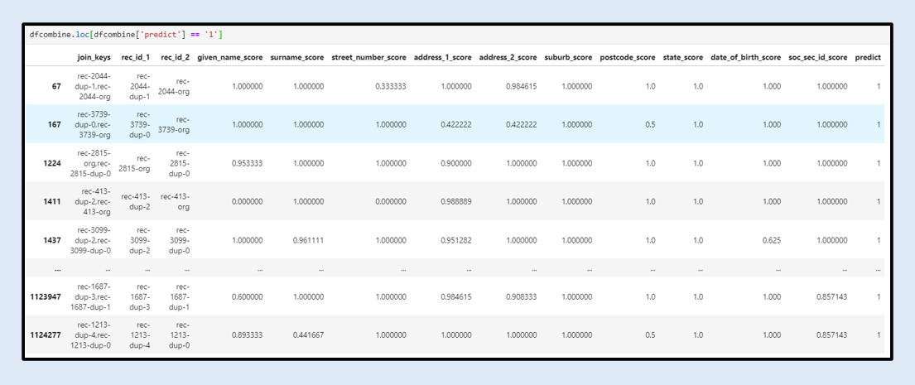Click street_number_score value 0.333333 in row 67
Screen dimensions: 915x385
(392, 86)
